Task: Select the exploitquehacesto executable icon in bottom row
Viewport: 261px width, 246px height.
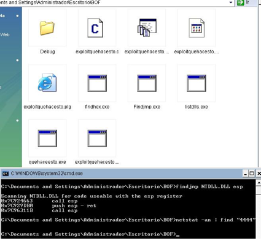Action: click(97, 138)
